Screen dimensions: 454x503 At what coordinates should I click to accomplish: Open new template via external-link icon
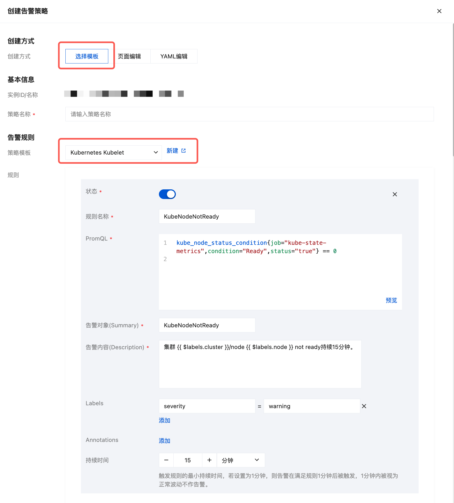[184, 151]
